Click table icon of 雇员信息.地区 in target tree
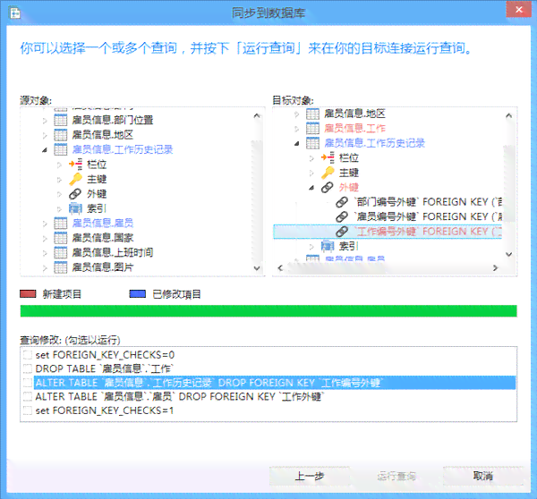Screen dimensions: 537x499 (x=312, y=114)
